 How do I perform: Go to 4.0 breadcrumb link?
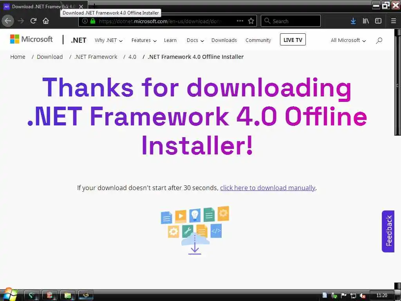(132, 57)
